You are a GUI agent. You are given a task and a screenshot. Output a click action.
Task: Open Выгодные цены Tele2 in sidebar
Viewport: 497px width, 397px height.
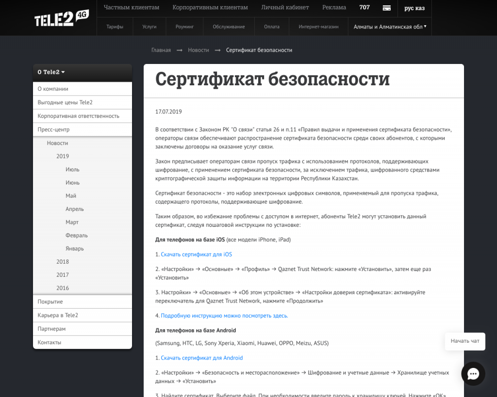83,103
